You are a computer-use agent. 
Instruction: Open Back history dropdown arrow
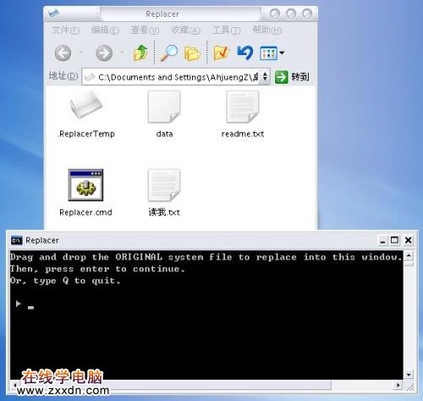[x=81, y=52]
